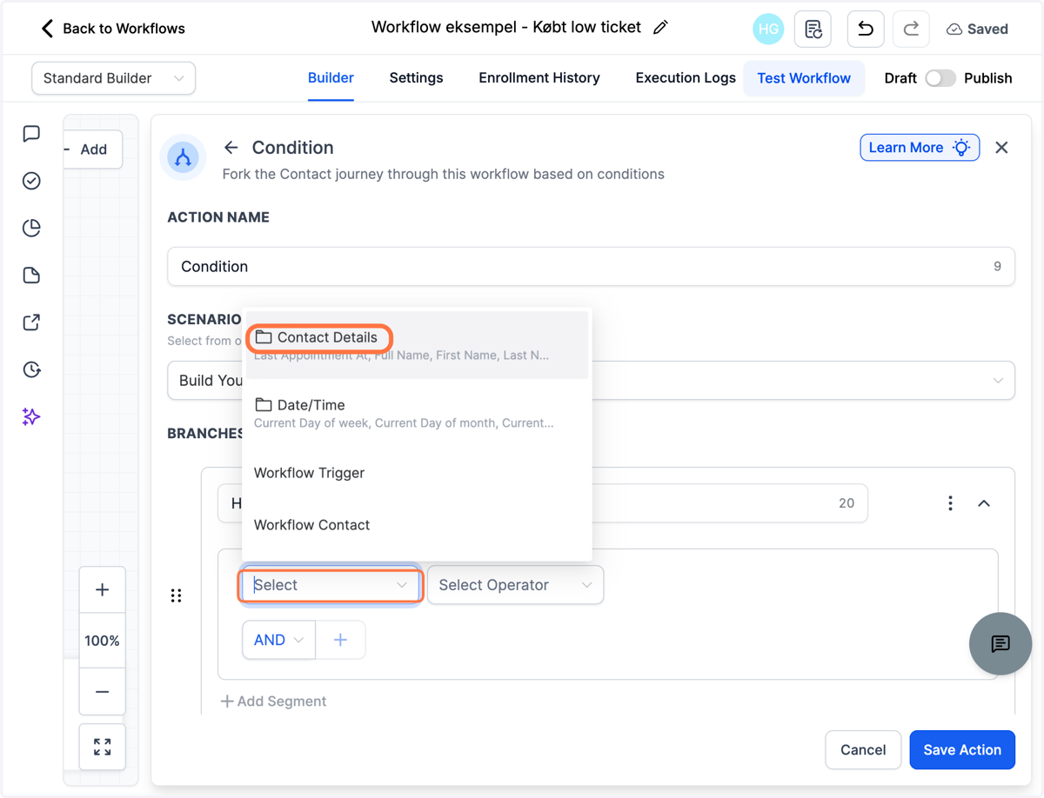The height and width of the screenshot is (798, 1044).
Task: Click the Cancel button
Action: point(863,749)
